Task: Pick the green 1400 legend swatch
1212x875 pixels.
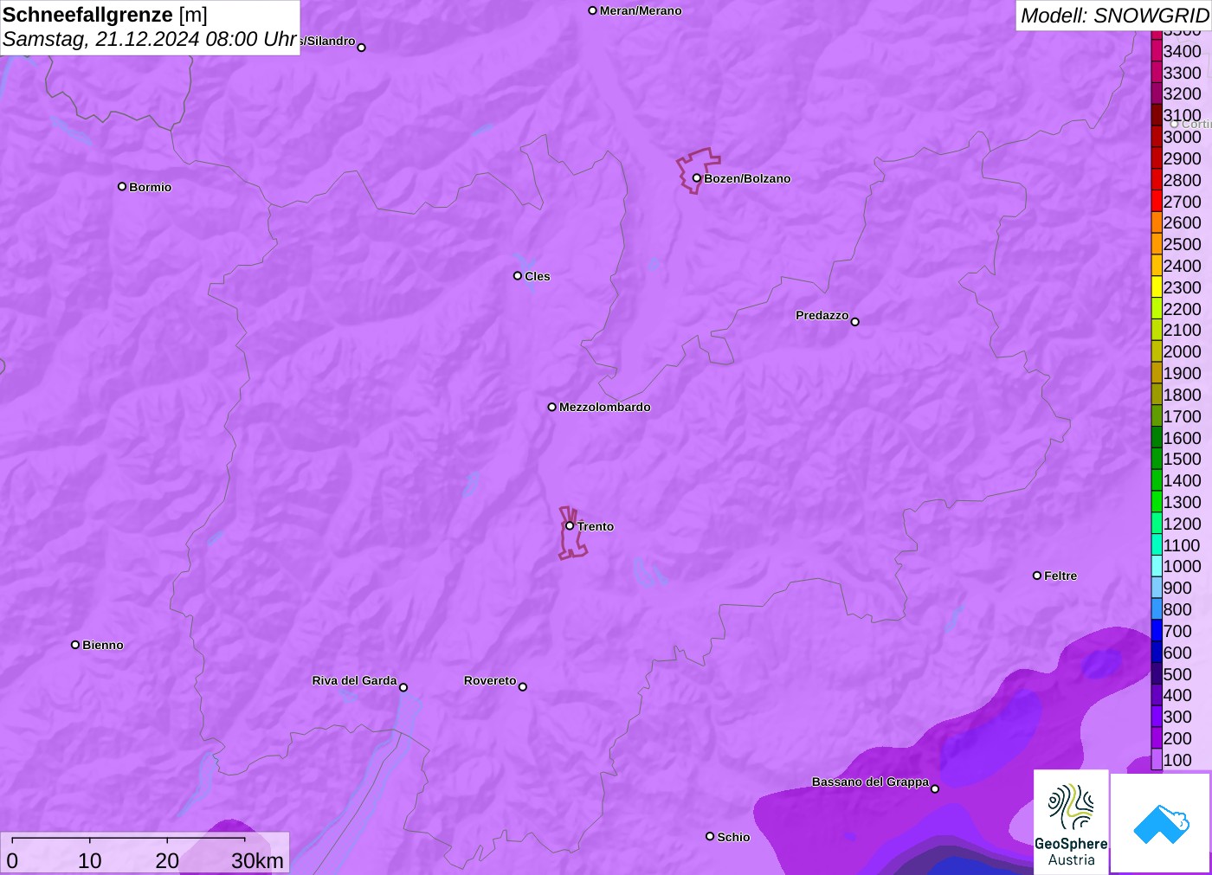Action: click(1157, 480)
